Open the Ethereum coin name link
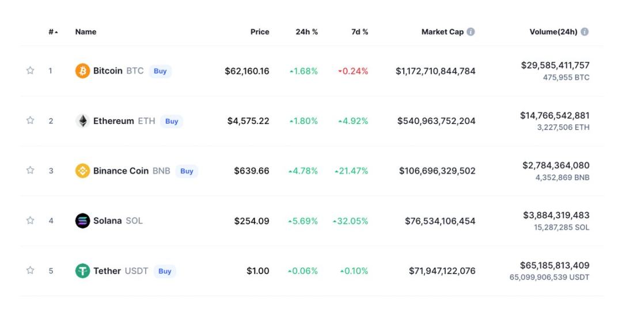The width and height of the screenshot is (622, 315). pos(113,121)
